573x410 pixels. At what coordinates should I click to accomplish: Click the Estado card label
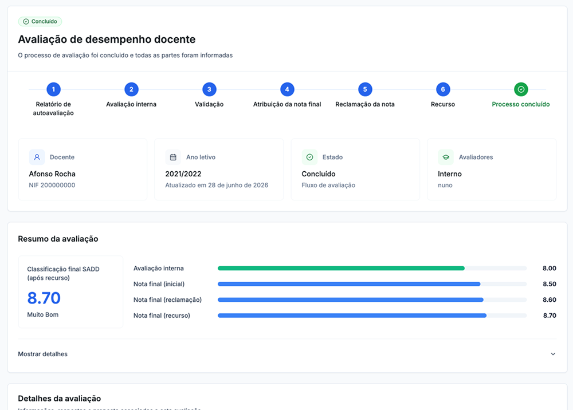pyautogui.click(x=332, y=157)
